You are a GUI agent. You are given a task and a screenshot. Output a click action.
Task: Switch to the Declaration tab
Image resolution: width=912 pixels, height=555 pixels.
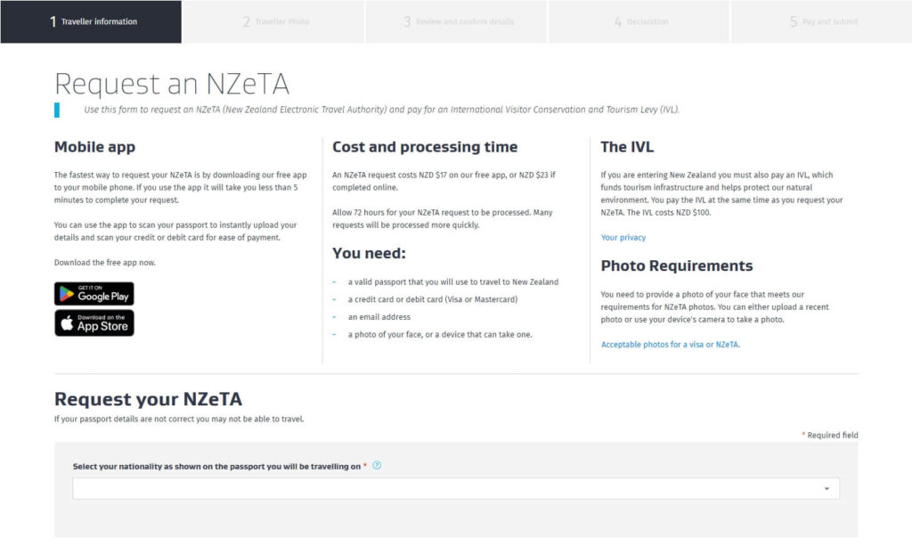click(x=636, y=20)
